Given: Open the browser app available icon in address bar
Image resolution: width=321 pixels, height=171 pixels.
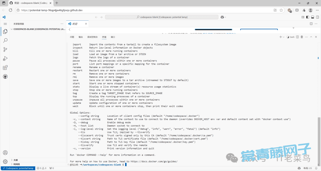Looking at the screenshot, I should point(275,10).
